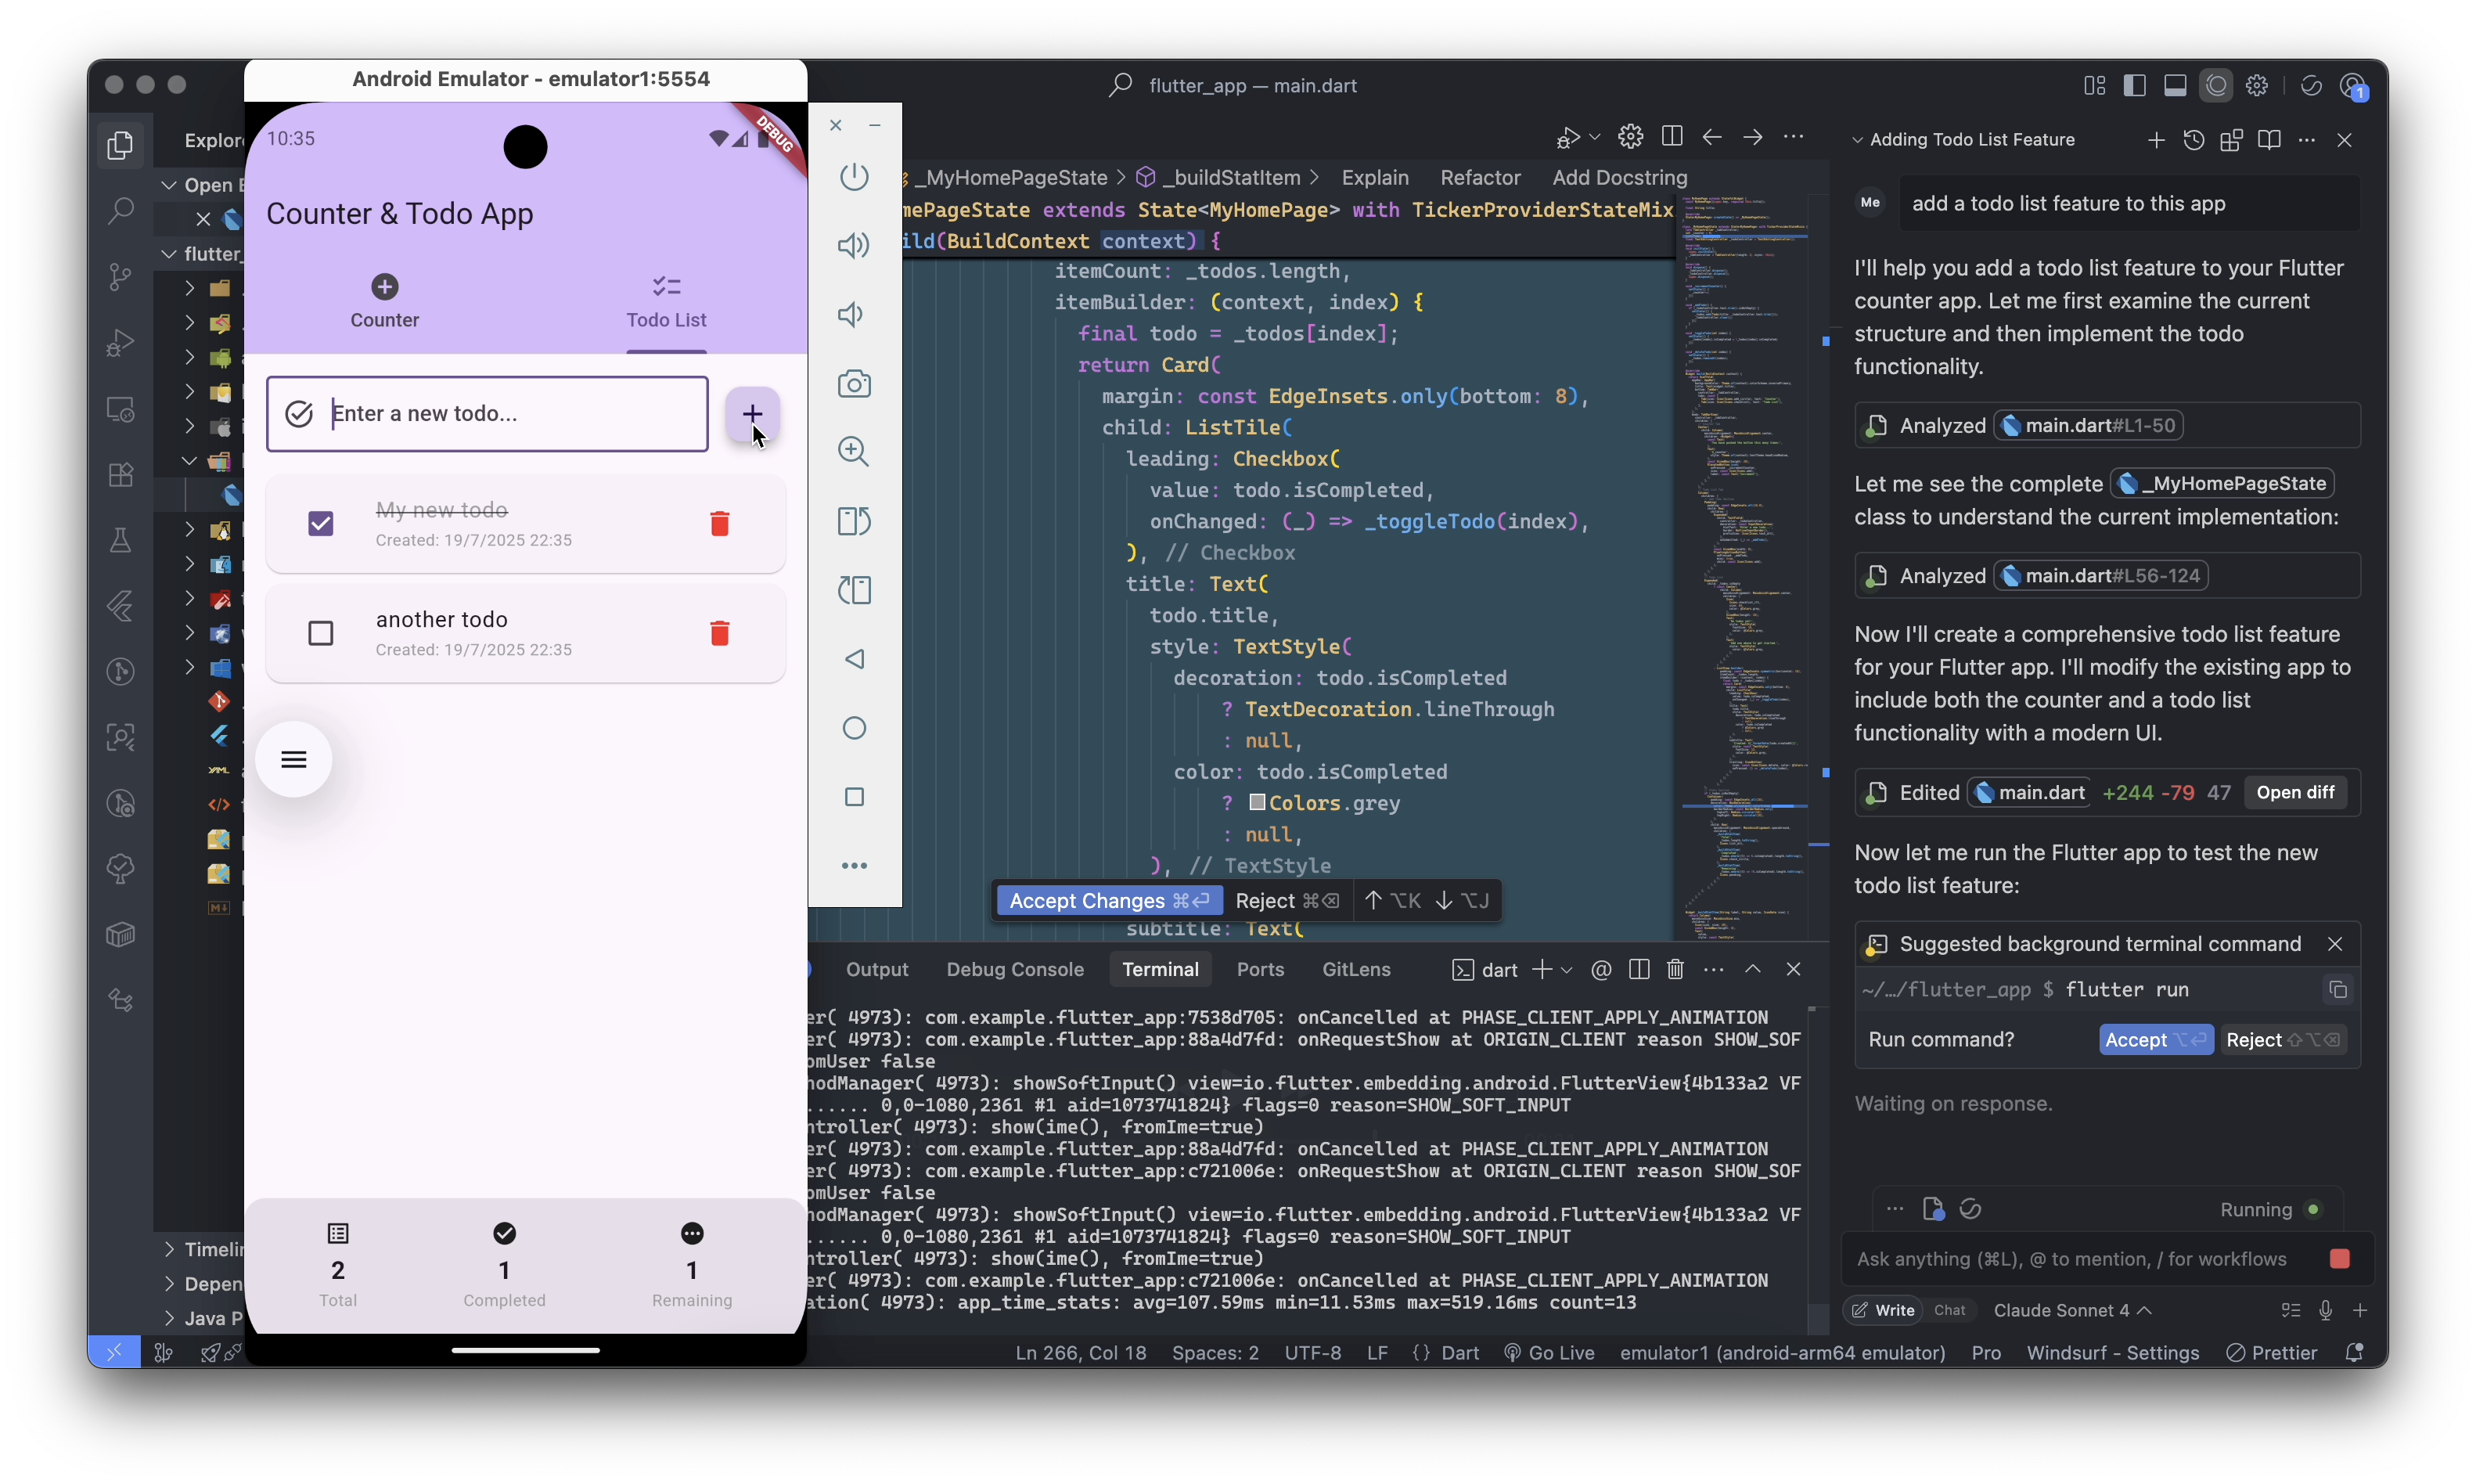Open diff for main.dart edit
The height and width of the screenshot is (1484, 2476).
(x=2294, y=792)
